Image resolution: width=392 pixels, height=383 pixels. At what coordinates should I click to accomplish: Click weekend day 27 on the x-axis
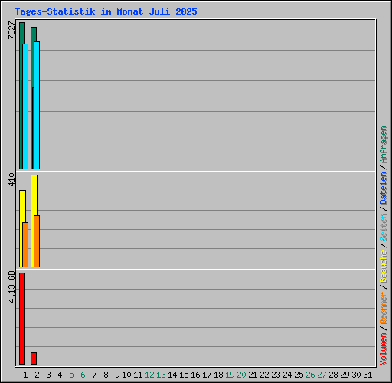coord(322,375)
